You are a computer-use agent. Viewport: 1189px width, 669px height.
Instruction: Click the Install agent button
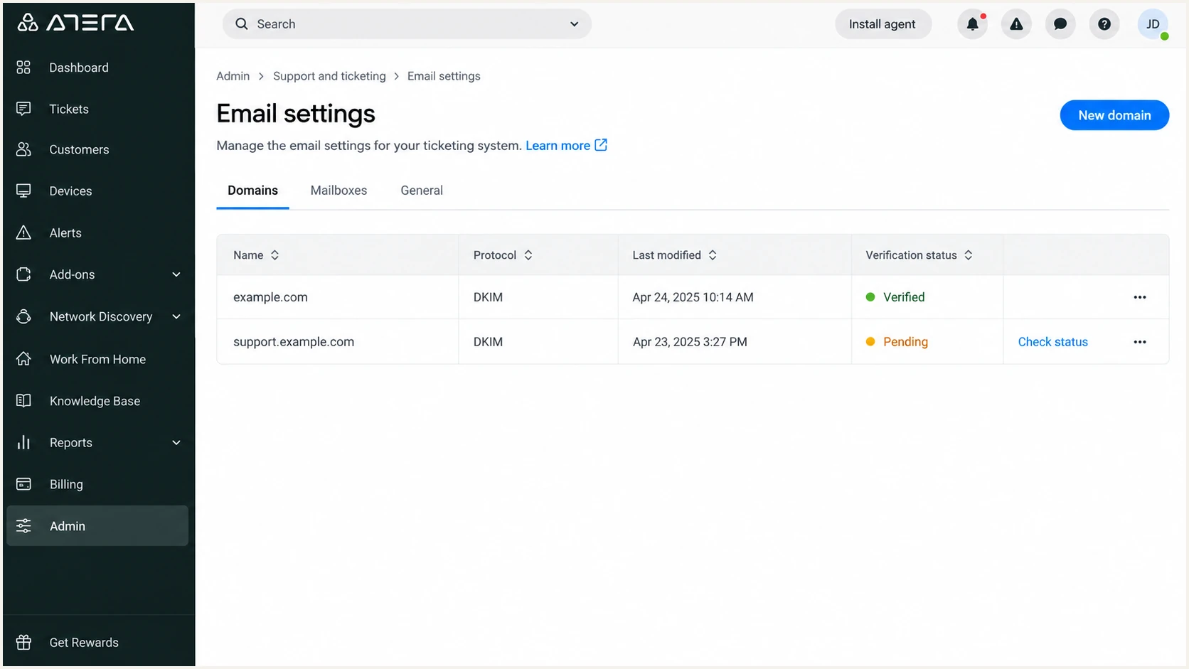click(x=883, y=24)
